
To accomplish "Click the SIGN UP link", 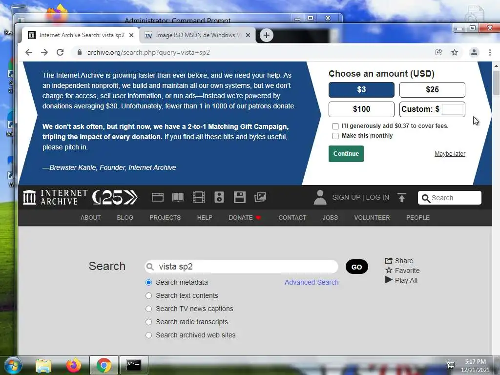I will [346, 197].
